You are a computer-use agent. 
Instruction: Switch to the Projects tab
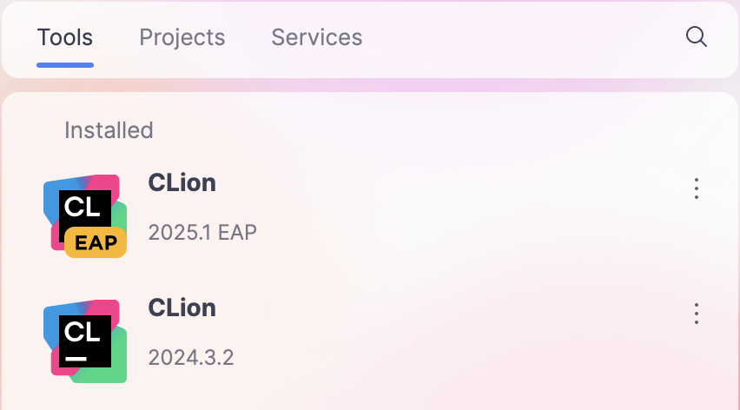tap(182, 37)
